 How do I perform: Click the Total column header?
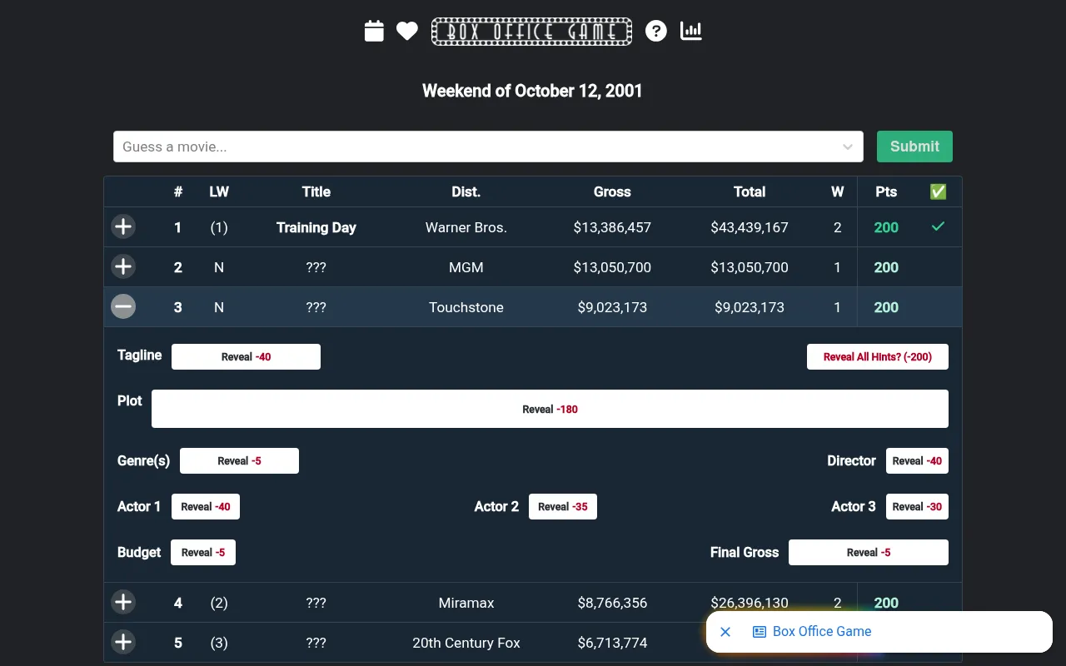[x=750, y=191]
